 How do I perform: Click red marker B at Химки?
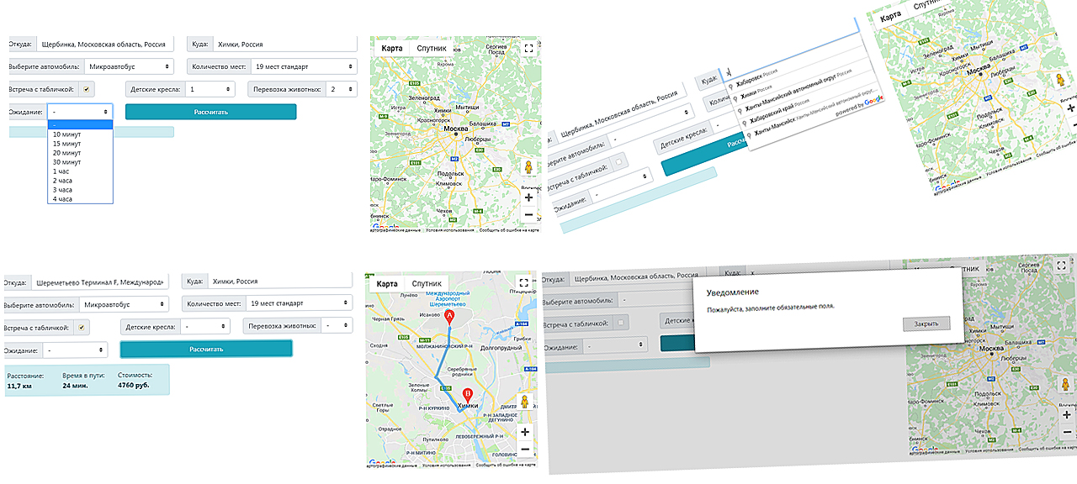coord(469,397)
